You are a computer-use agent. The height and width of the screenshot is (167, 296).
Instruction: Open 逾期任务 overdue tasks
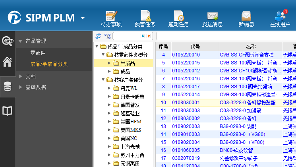pyautogui.click(x=178, y=18)
